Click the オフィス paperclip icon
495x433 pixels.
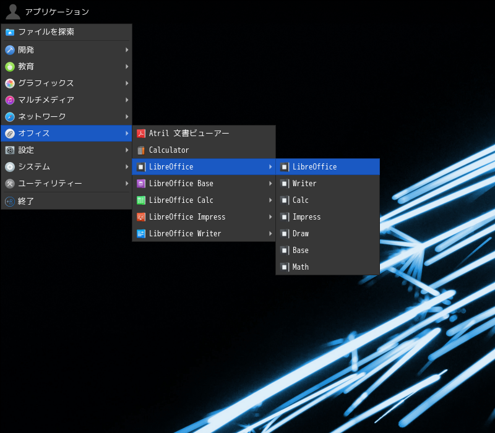pyautogui.click(x=10, y=134)
